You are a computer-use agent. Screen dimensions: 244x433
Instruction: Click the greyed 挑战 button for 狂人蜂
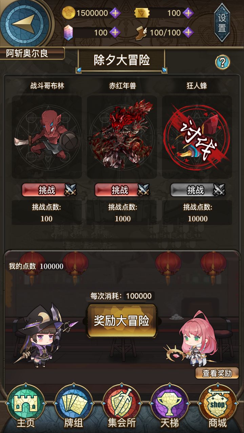[x=198, y=190]
